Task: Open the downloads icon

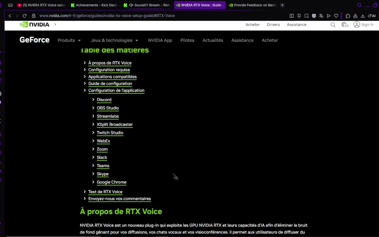Action: [363, 16]
